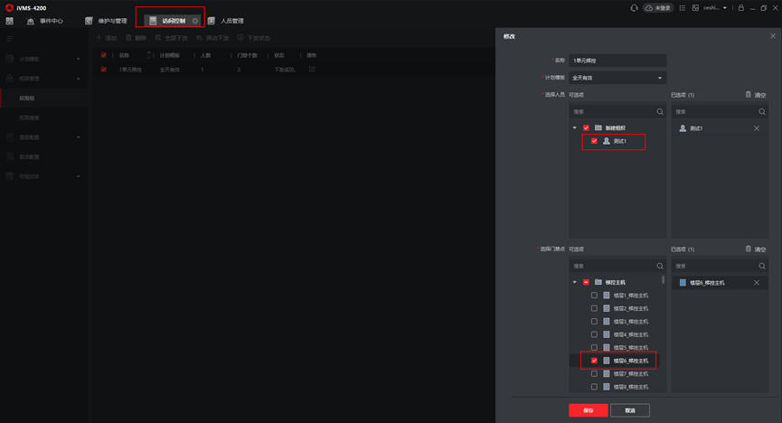Collapse the 新建组织 tree node arrow
The image size is (782, 423).
coord(575,128)
